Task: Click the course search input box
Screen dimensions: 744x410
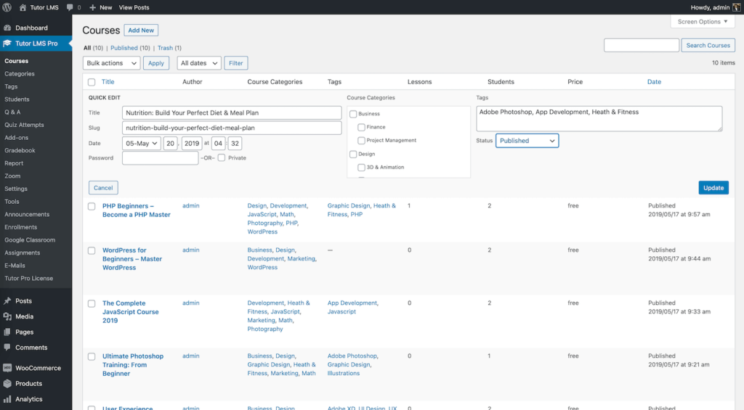Action: pos(642,46)
